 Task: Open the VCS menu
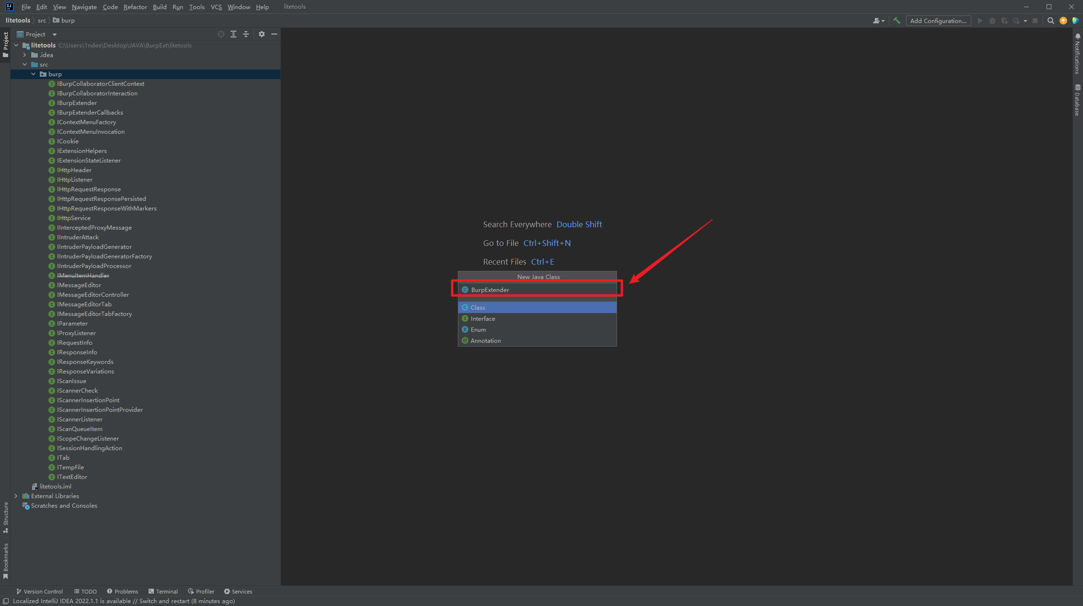click(216, 7)
